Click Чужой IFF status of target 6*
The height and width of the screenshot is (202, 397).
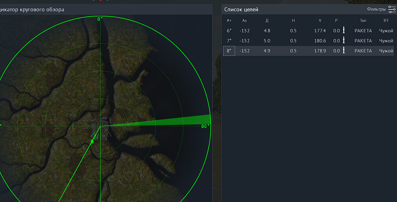386,31
